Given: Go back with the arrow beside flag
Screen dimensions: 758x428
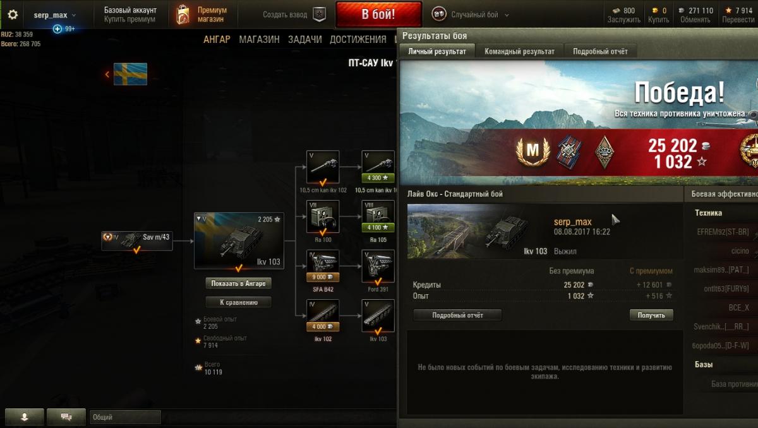Looking at the screenshot, I should (107, 74).
